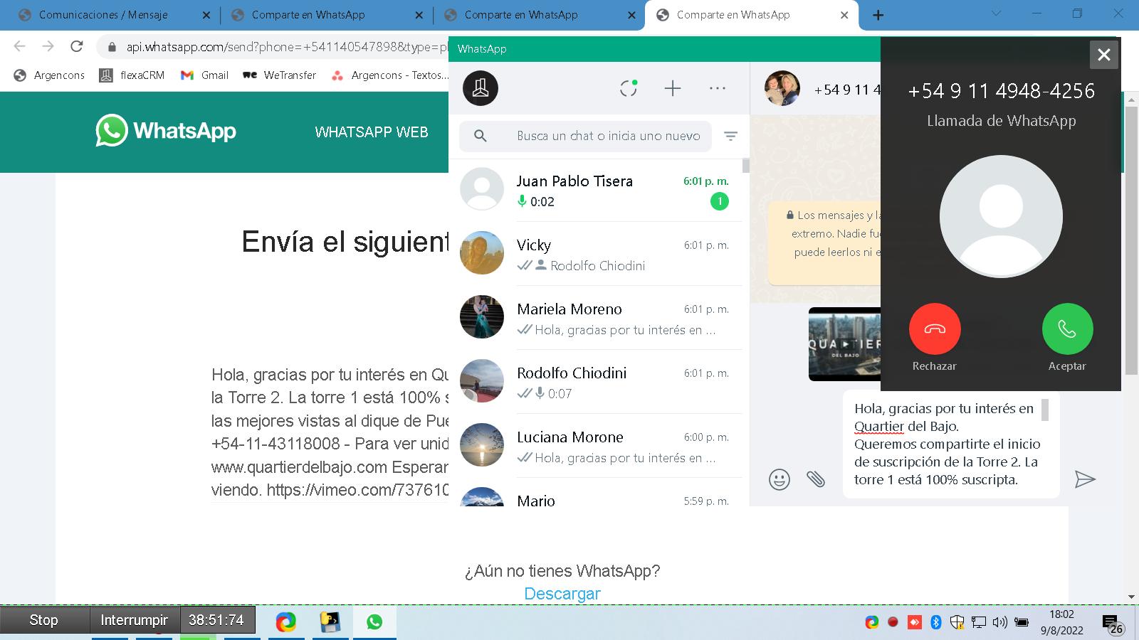The width and height of the screenshot is (1139, 640).
Task: Open flexaCRM bookmark
Action: click(x=132, y=75)
